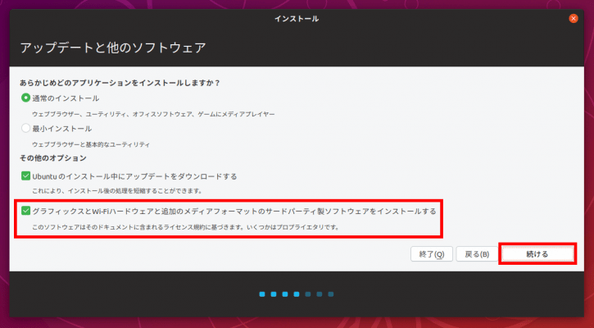Uncheck Ubuntu のインストール中にアップデートをダウンロードする checkbox
Image resolution: width=594 pixels, height=328 pixels.
coord(25,176)
